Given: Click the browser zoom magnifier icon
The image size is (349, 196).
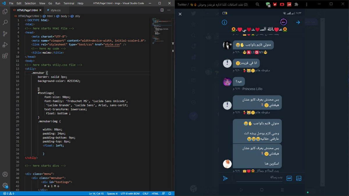Looking at the screenshot, I should tap(258, 4).
